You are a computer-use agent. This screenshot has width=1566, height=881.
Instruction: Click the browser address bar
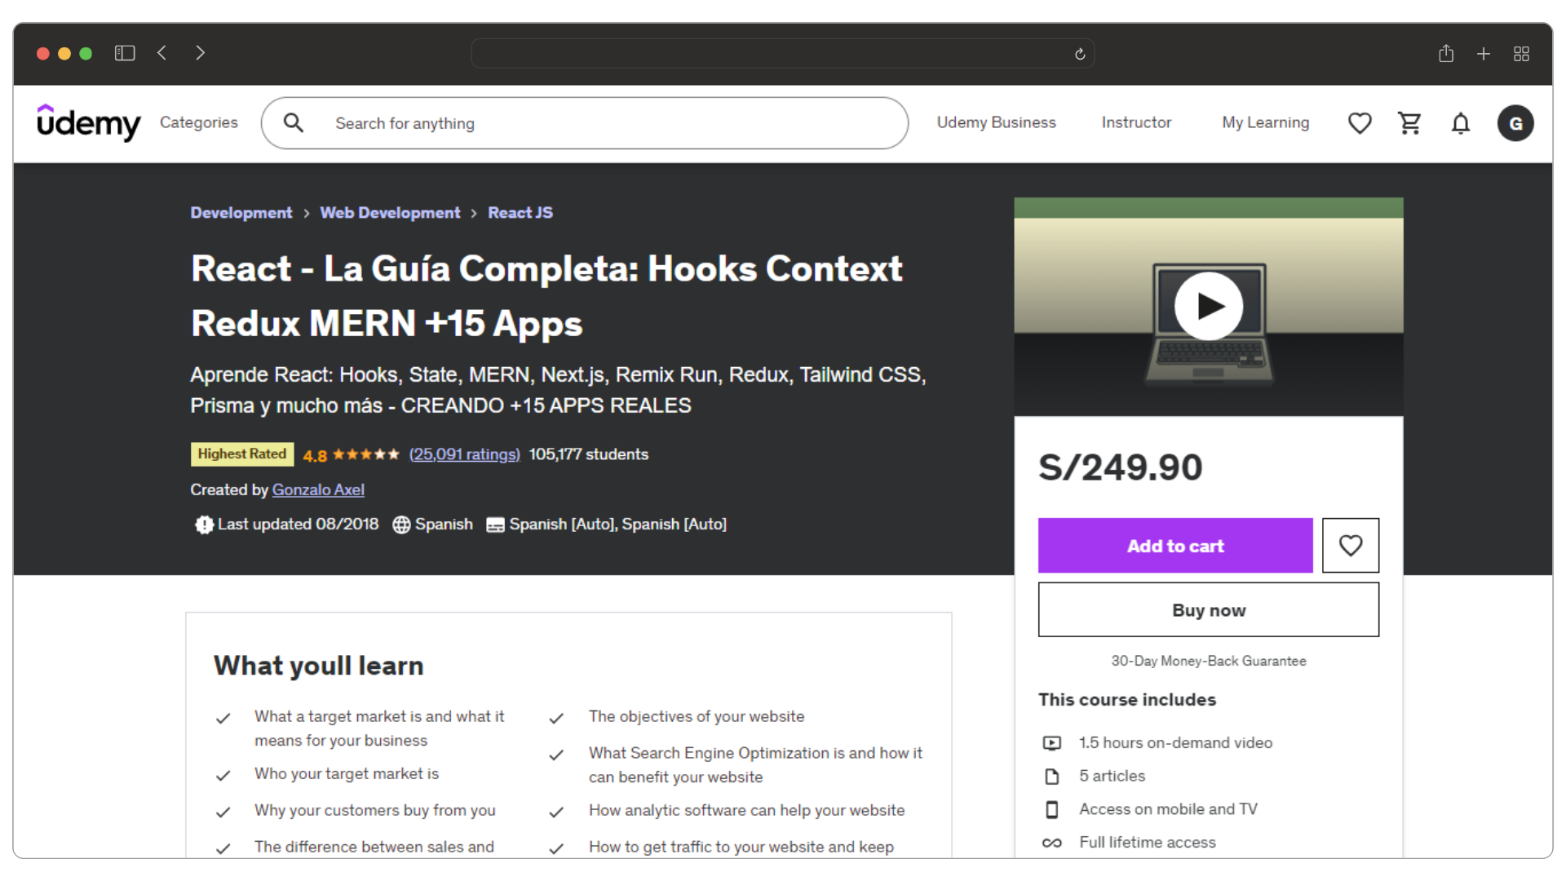tap(782, 54)
